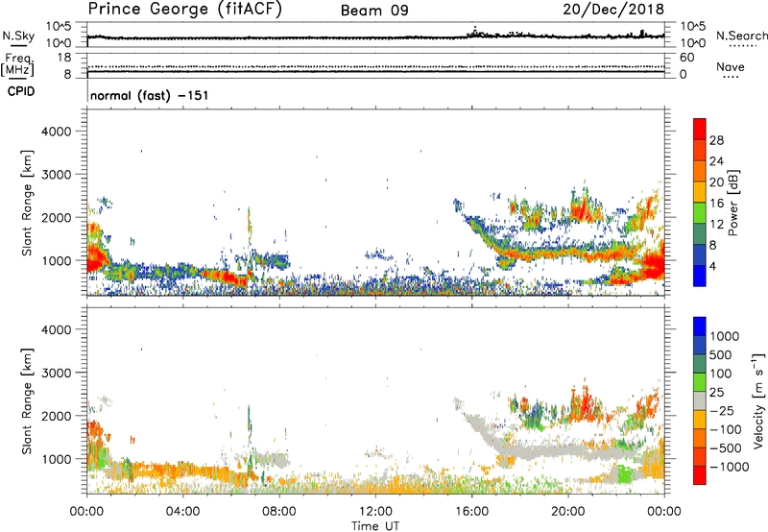Click the '-1000' Velocity colorbar label
The height and width of the screenshot is (532, 768).
(730, 467)
